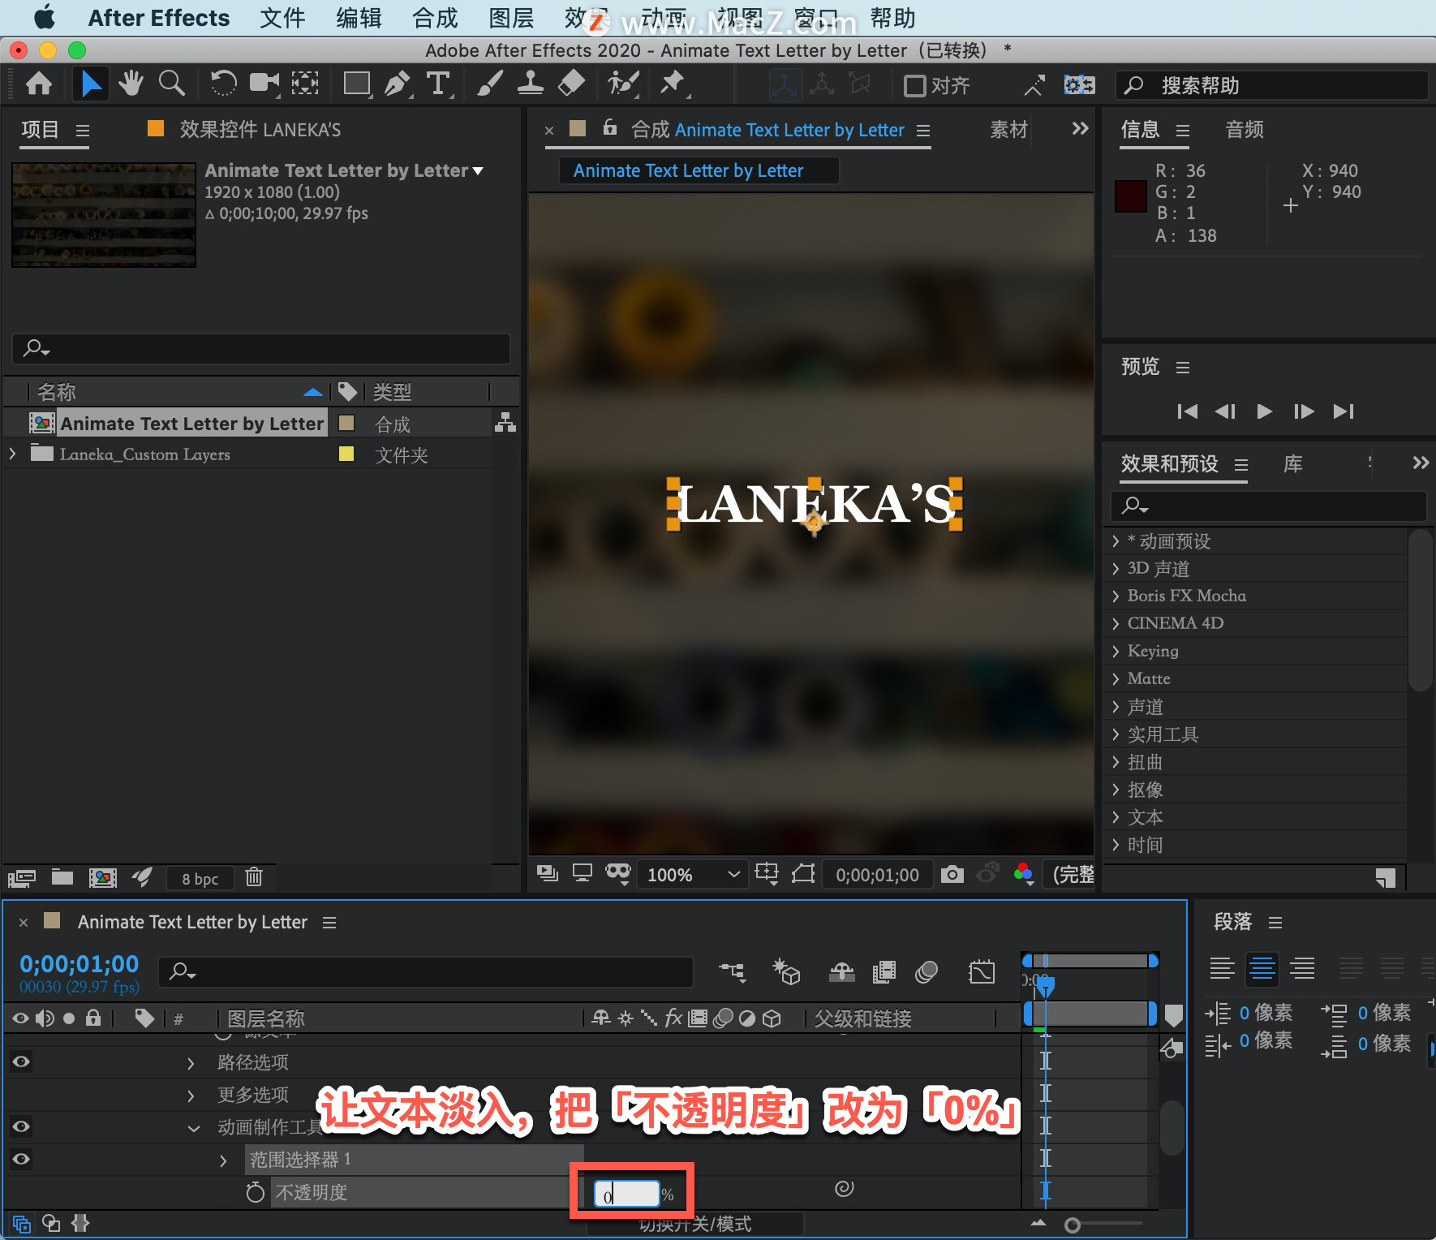Expand the 动画预设 category
1436x1240 pixels.
coord(1116,541)
